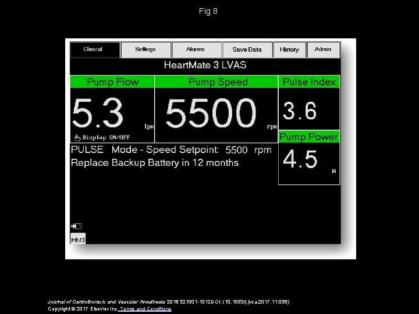Click the Pump Speed header
Image resolution: width=419 pixels, height=314 pixels.
(x=216, y=82)
